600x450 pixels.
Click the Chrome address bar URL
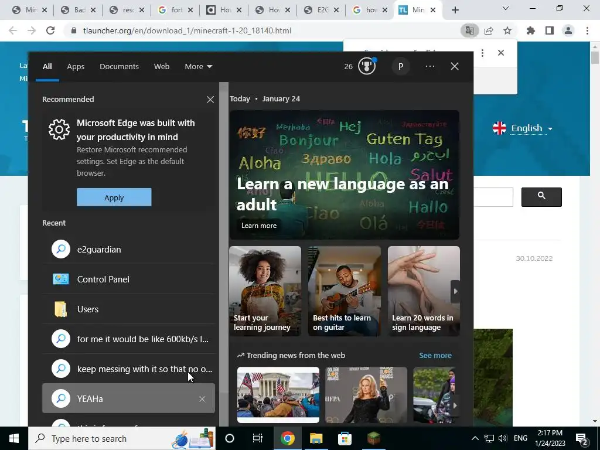point(187,30)
